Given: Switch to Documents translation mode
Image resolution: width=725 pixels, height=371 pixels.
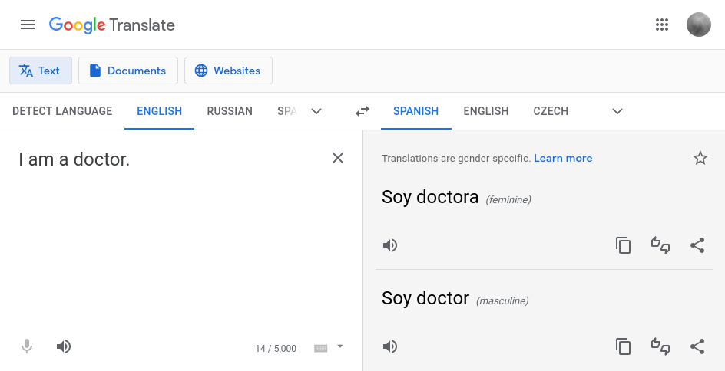Looking at the screenshot, I should coord(128,71).
